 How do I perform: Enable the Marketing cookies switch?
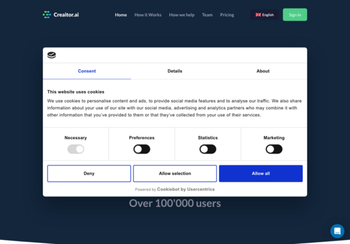(x=274, y=149)
